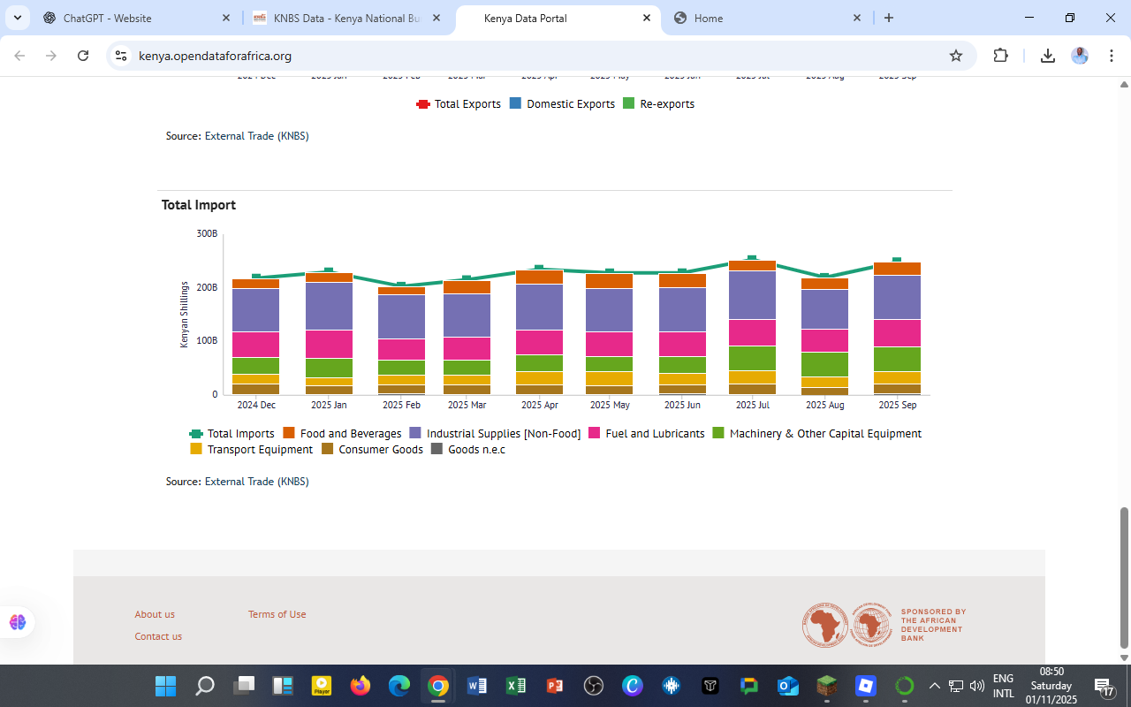1131x707 pixels.
Task: Click the About us link
Action: click(155, 614)
